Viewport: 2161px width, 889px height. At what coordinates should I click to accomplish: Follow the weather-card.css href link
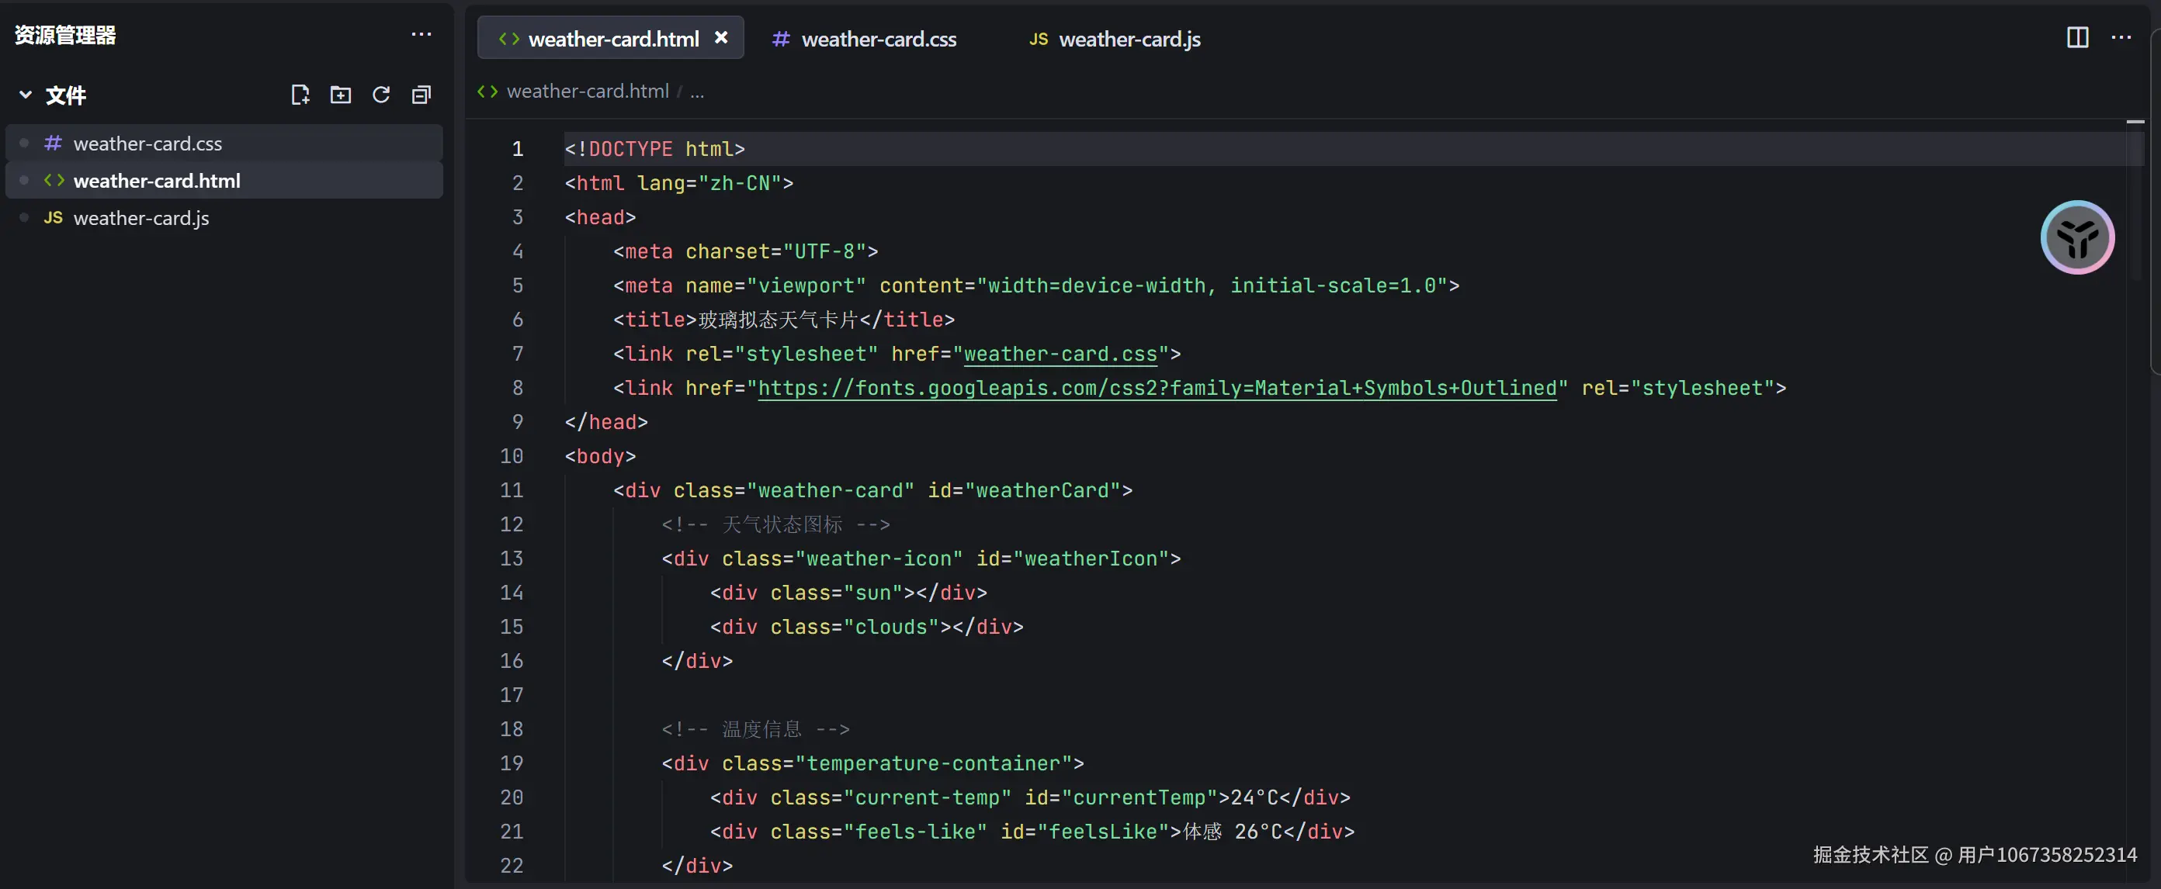point(1060,354)
